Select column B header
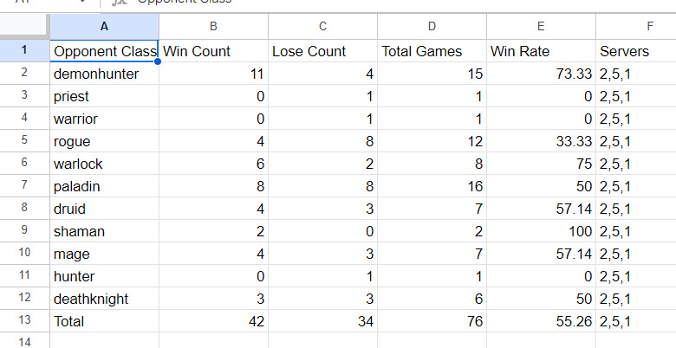Image resolution: width=676 pixels, height=348 pixels. pyautogui.click(x=213, y=27)
